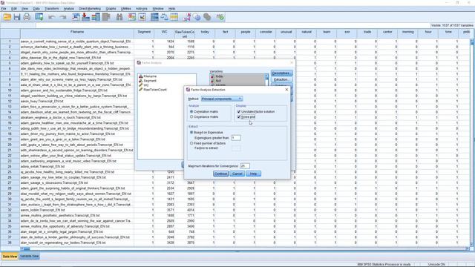The width and height of the screenshot is (475, 267).
Task: Select the natural column header
Action: coord(307,34)
